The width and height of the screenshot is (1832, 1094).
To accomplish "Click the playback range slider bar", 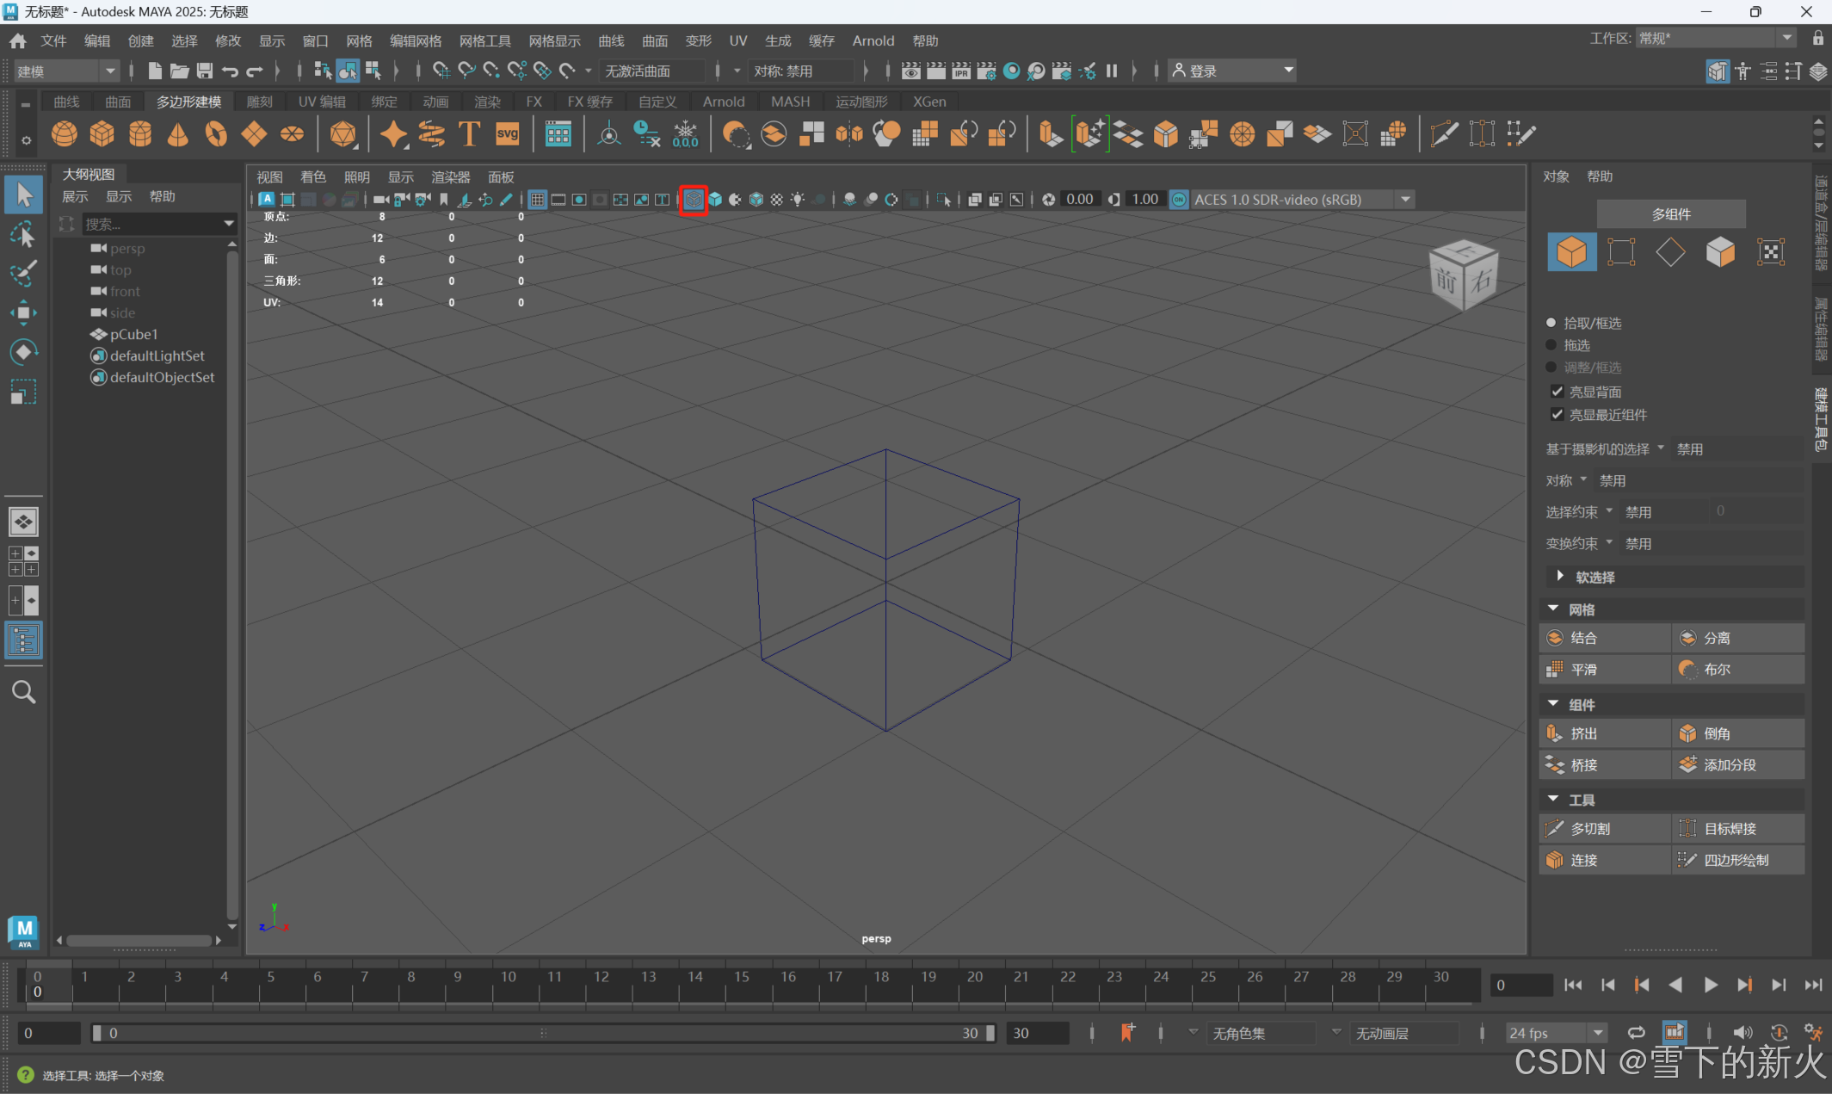I will [542, 1033].
